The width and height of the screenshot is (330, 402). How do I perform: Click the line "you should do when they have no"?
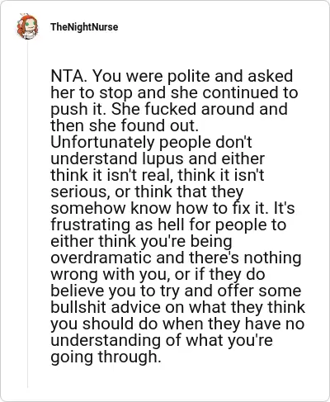click(x=177, y=324)
